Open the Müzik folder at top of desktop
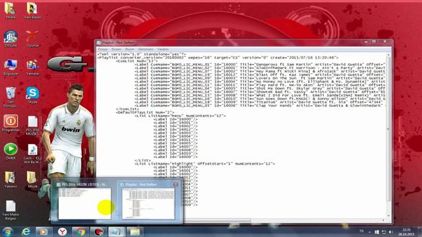 click(x=11, y=11)
